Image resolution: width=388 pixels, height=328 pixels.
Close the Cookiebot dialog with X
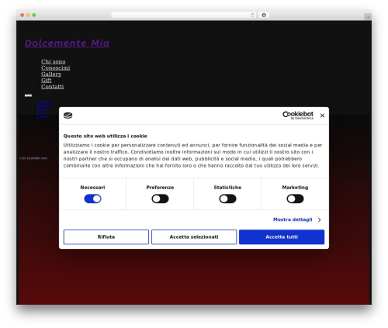322,116
